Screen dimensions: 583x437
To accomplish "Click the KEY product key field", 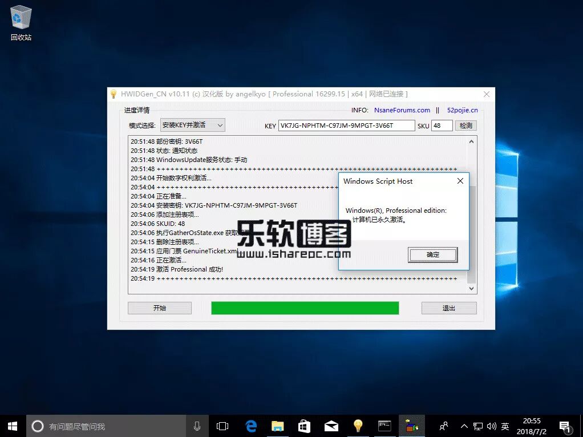I will click(346, 126).
